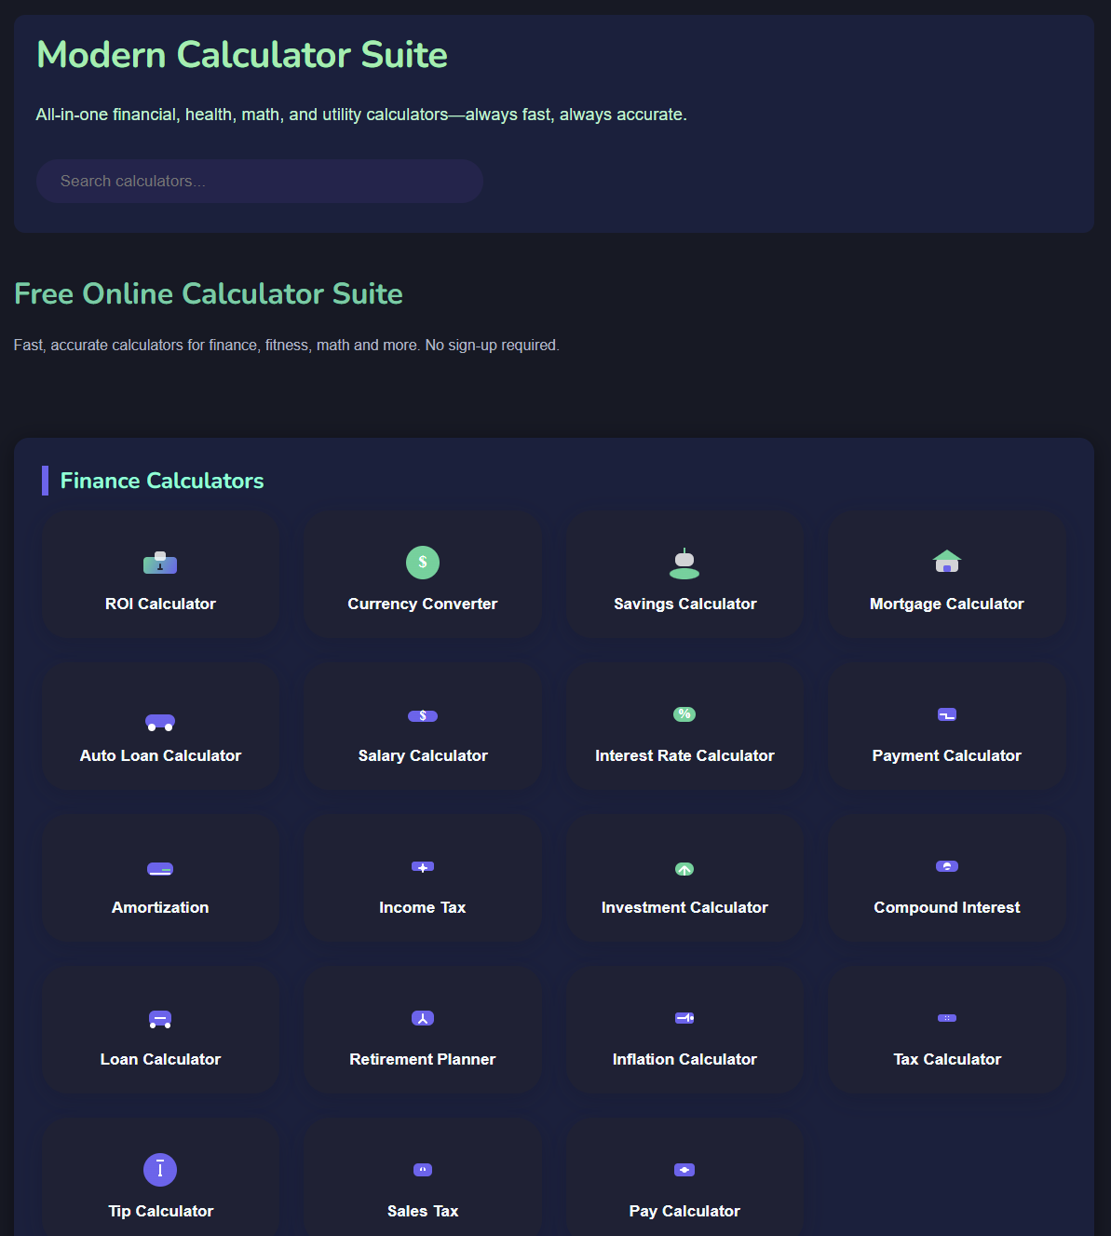Click the Retirement Planner umbrella icon
The width and height of the screenshot is (1111, 1236).
click(422, 1018)
